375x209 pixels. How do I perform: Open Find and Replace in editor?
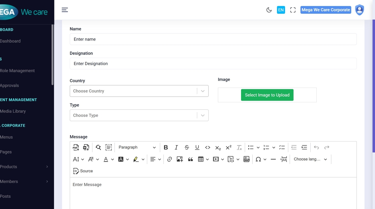(x=98, y=147)
